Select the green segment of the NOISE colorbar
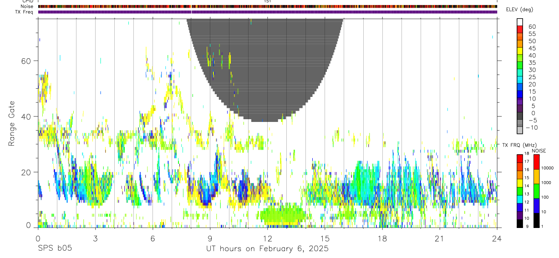The width and height of the screenshot is (559, 258). (x=536, y=191)
